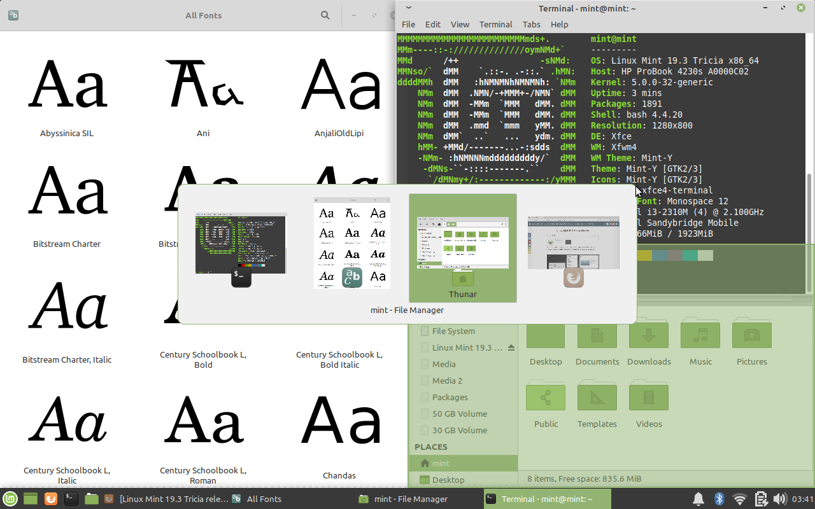The height and width of the screenshot is (509, 815).
Task: Select Linux Mint 19.3 volume in the sidebar
Action: pyautogui.click(x=464, y=347)
